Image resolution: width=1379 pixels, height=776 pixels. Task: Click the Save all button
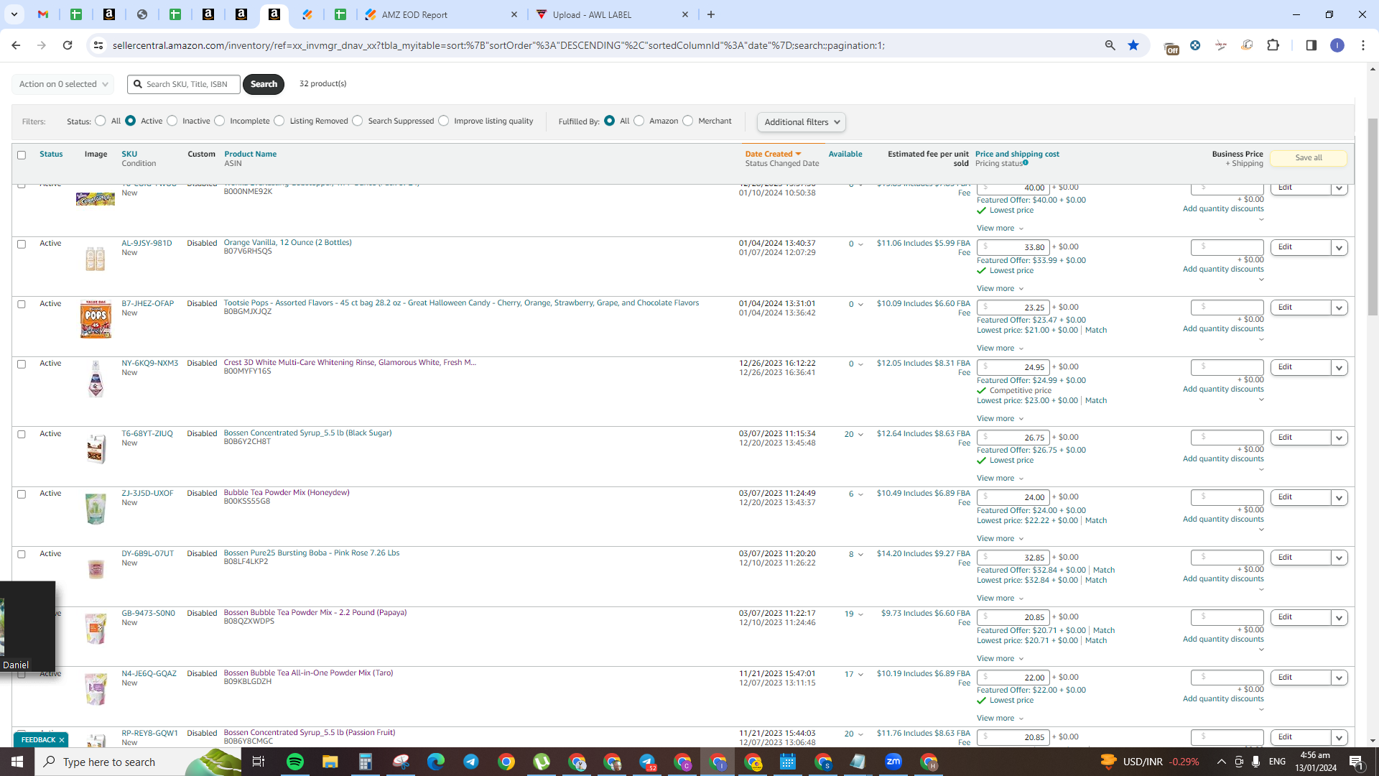click(1308, 158)
